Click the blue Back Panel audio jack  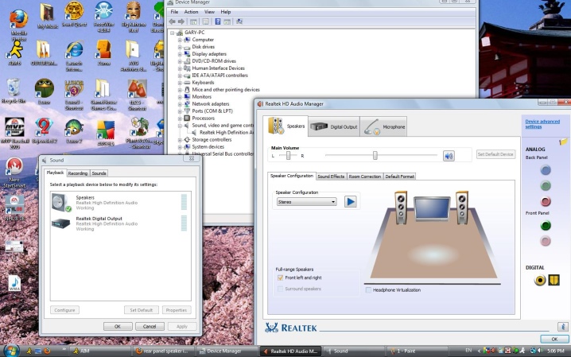point(545,170)
